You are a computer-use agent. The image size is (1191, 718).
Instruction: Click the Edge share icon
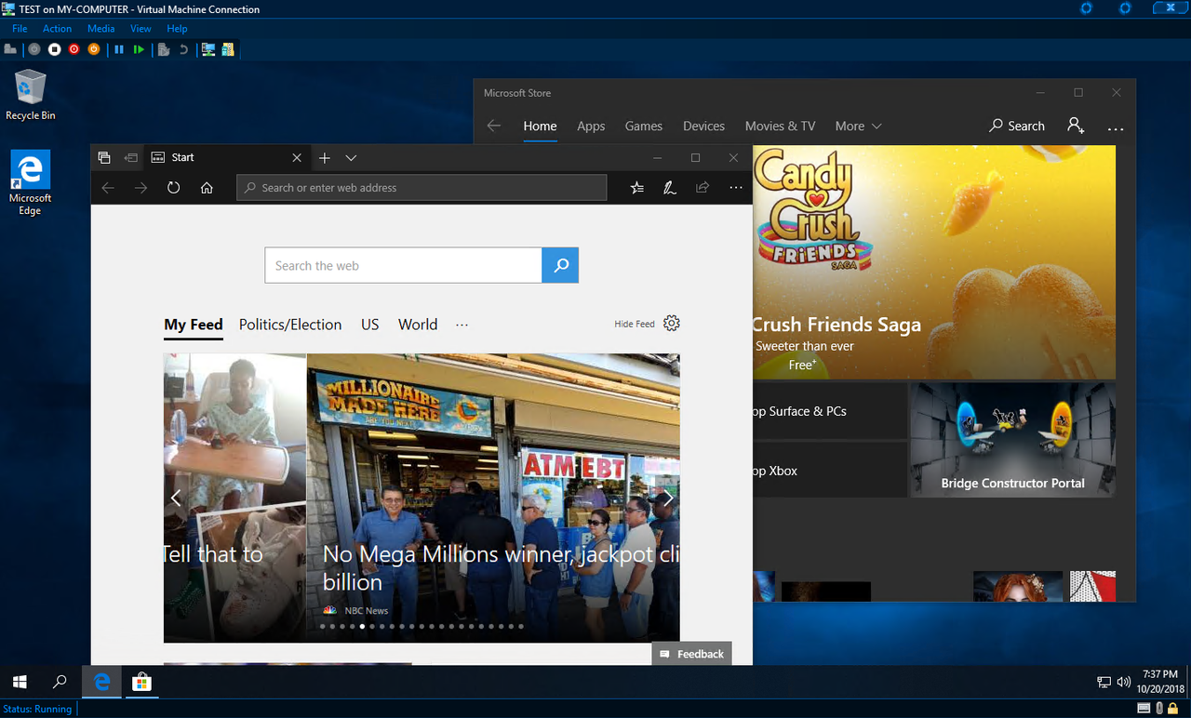tap(703, 188)
